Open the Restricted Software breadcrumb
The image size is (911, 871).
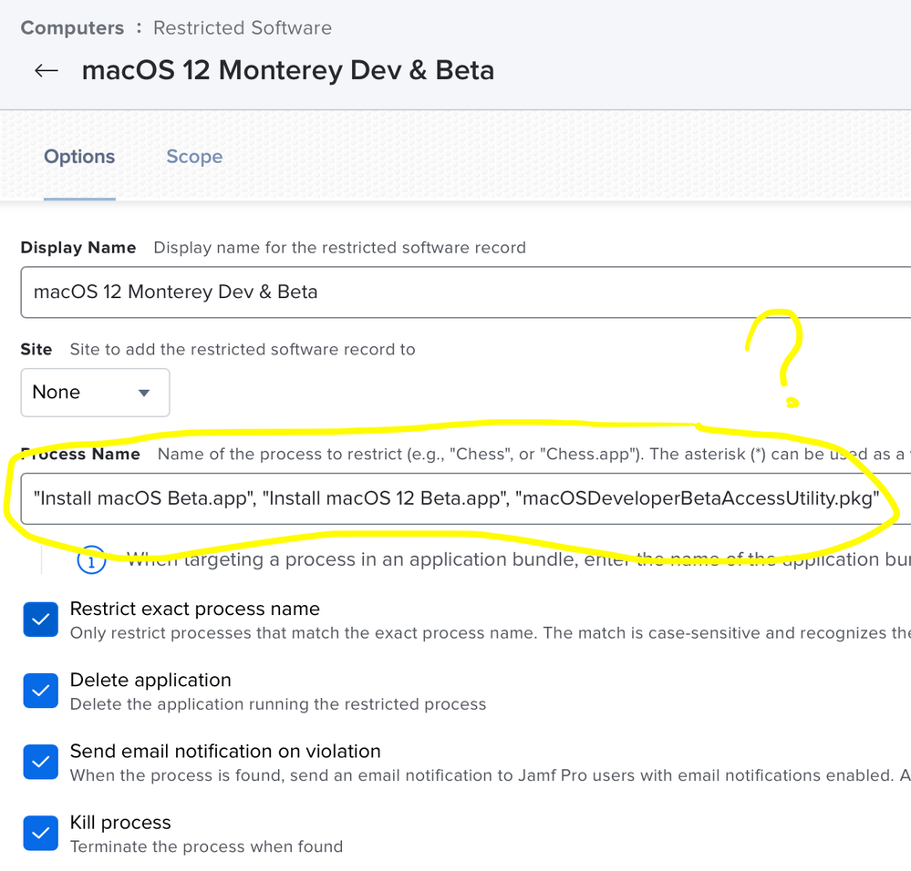(x=243, y=28)
